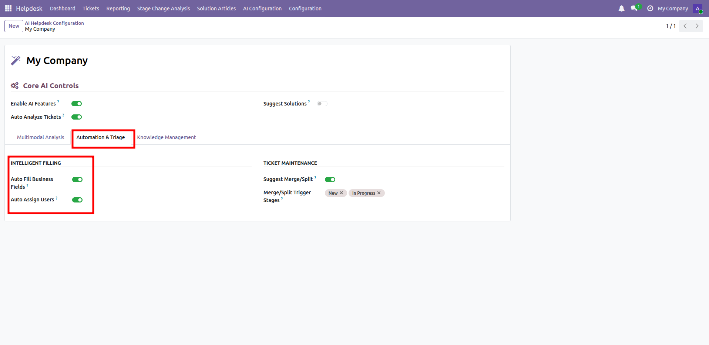This screenshot has height=345, width=709.
Task: Select the Automation & Triage tab
Action: (101, 137)
